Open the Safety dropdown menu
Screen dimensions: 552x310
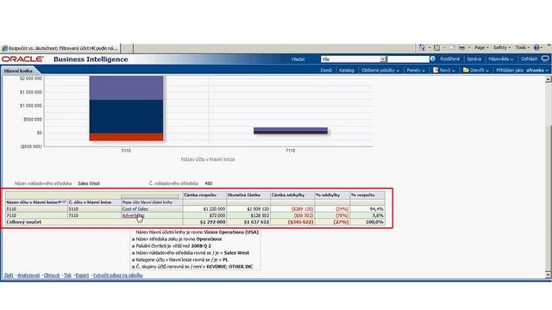coord(502,47)
